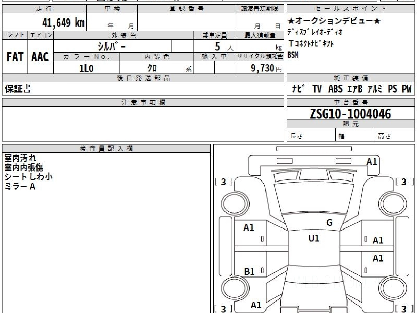The image size is (417, 313).
Task: Select the exterior color シルバー
Action: point(112,46)
